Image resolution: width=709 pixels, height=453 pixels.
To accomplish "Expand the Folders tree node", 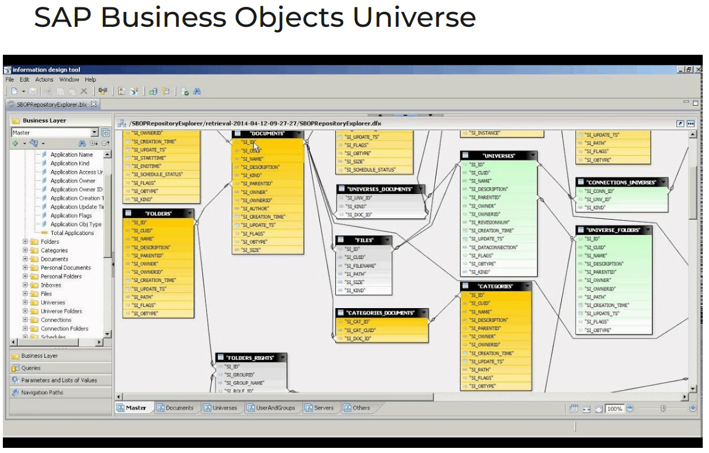I will (x=25, y=241).
